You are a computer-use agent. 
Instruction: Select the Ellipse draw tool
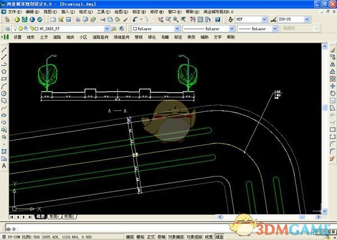[x=4, y=115]
